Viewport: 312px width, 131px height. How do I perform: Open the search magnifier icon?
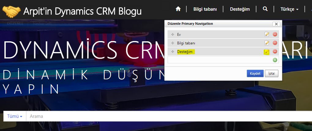pyautogui.click(x=265, y=9)
